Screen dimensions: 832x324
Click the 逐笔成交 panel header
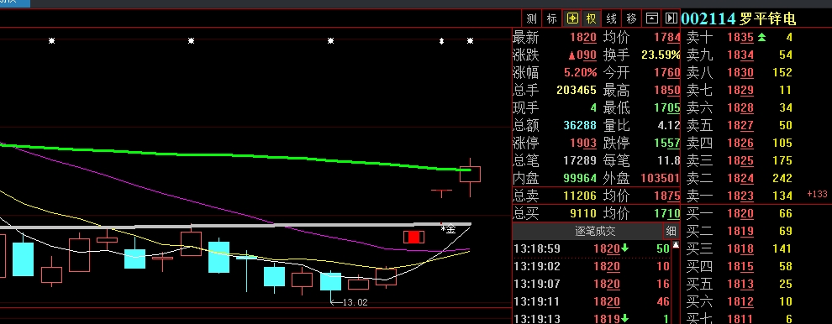[596, 231]
